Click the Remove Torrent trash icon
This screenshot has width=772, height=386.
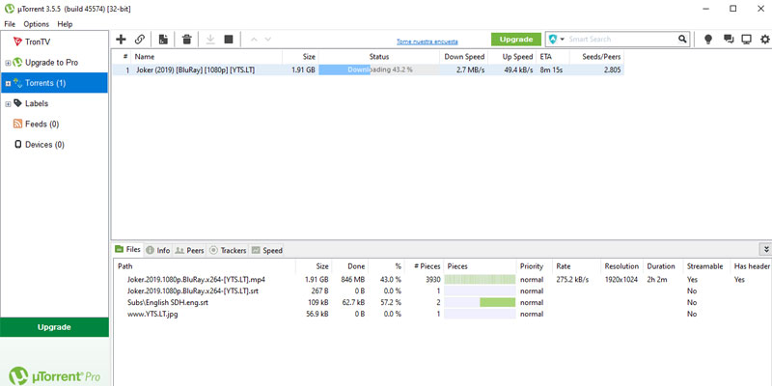(x=186, y=40)
